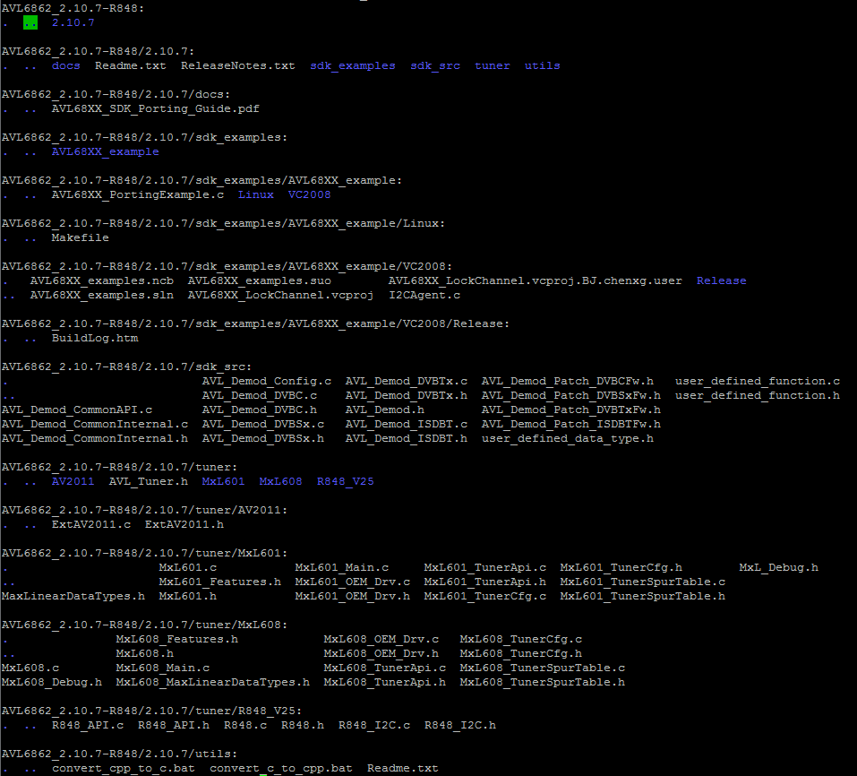
Task: Open the blue 2.10.7 directory
Action: (x=73, y=22)
